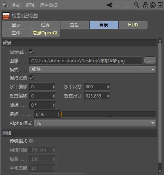Switch to the HUD tab

click(133, 25)
